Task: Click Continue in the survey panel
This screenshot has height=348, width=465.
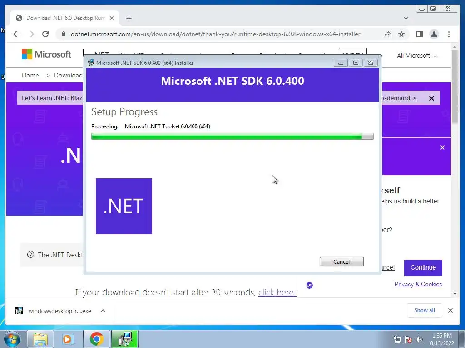Action: point(423,267)
